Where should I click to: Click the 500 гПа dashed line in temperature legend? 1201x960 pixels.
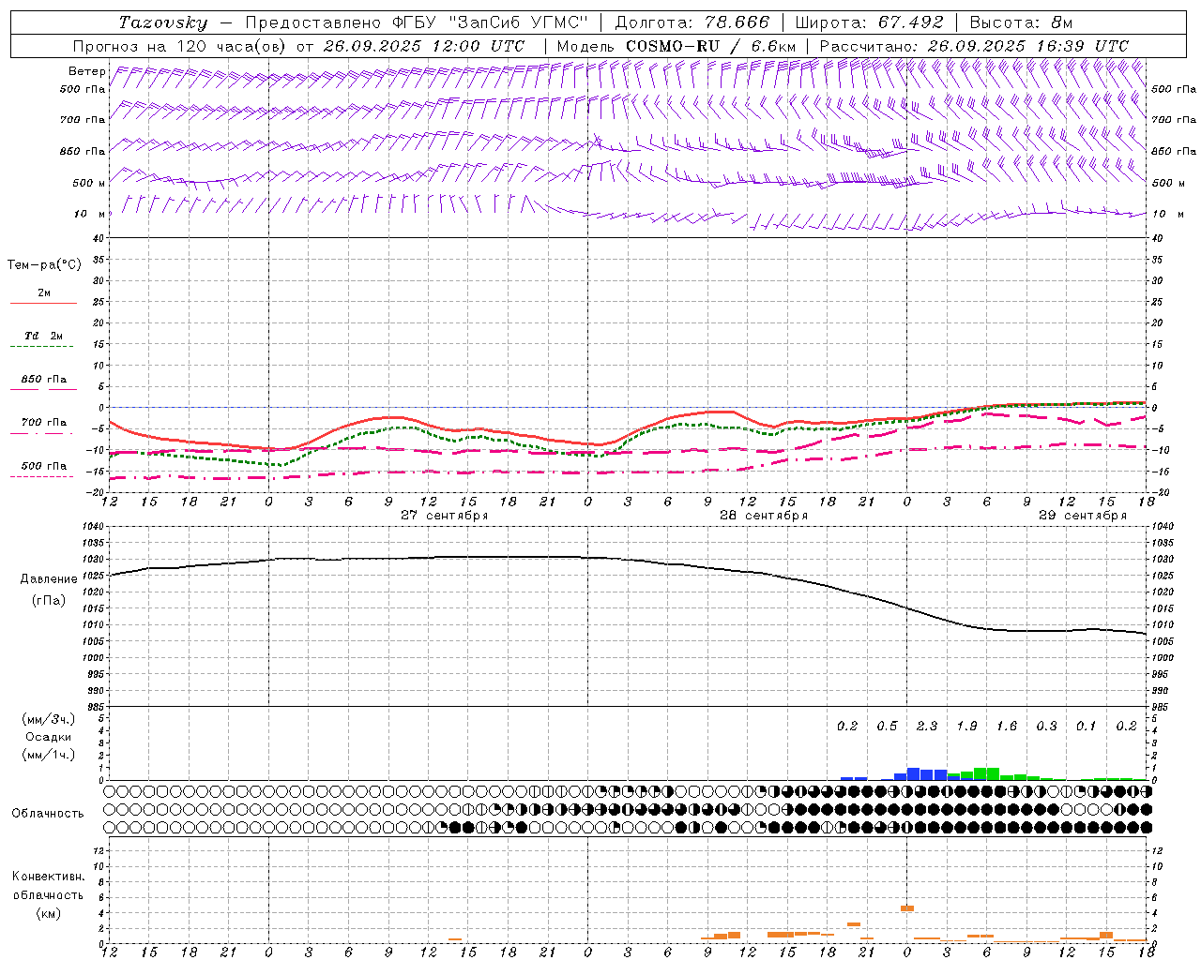coord(41,476)
